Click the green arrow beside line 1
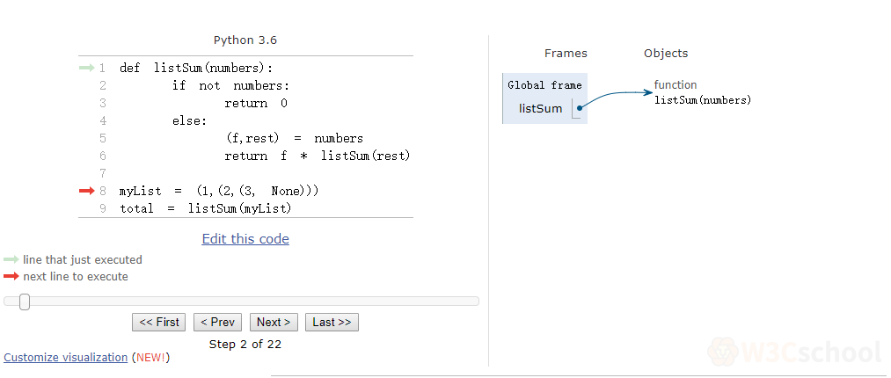891x378 pixels. pyautogui.click(x=85, y=68)
